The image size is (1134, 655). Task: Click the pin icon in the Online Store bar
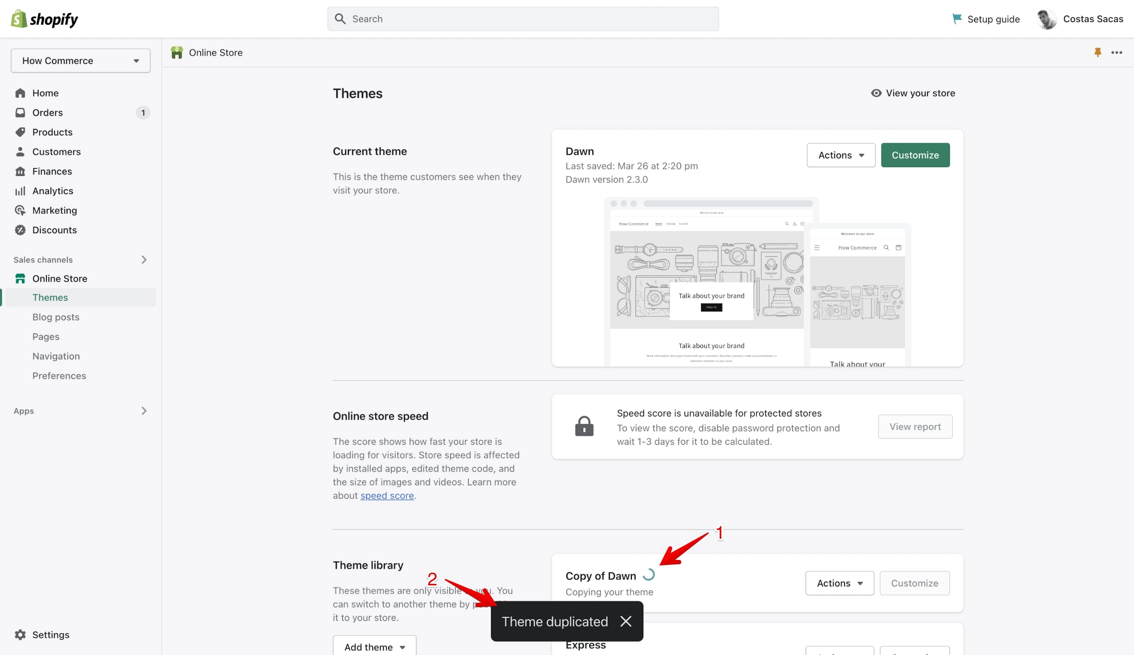[1097, 53]
